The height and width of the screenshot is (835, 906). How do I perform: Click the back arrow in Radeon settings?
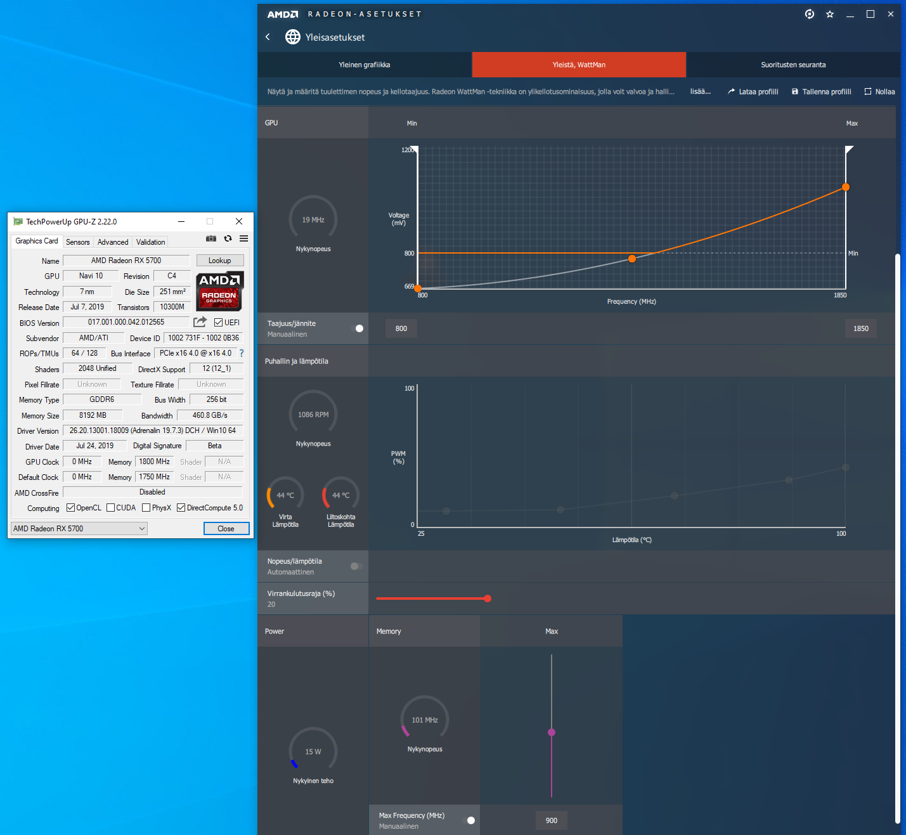tap(268, 37)
